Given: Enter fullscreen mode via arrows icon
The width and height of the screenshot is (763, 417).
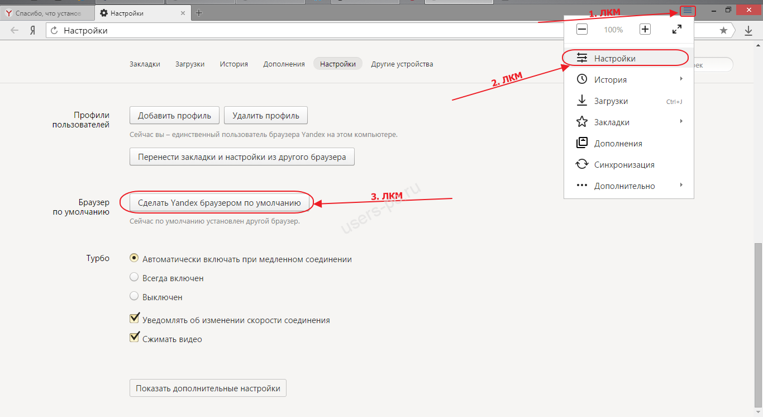Looking at the screenshot, I should tap(676, 30).
